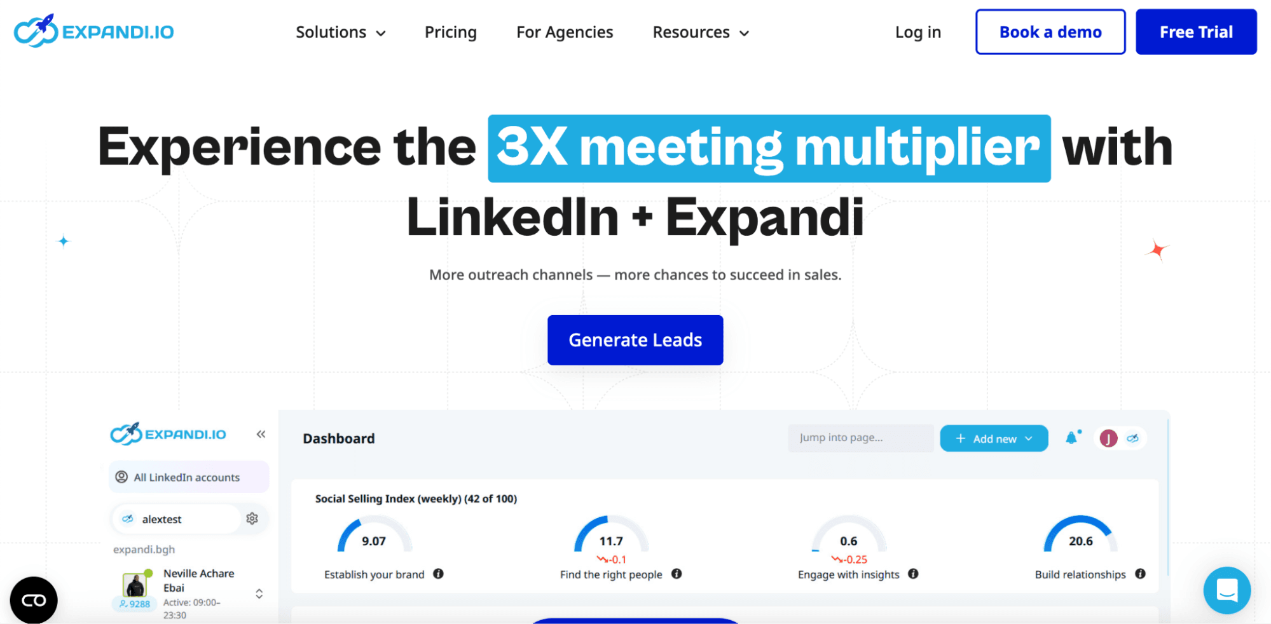The height and width of the screenshot is (624, 1271).
Task: Expand Neville Achare Ebai account switcher arrows
Action: [x=259, y=593]
